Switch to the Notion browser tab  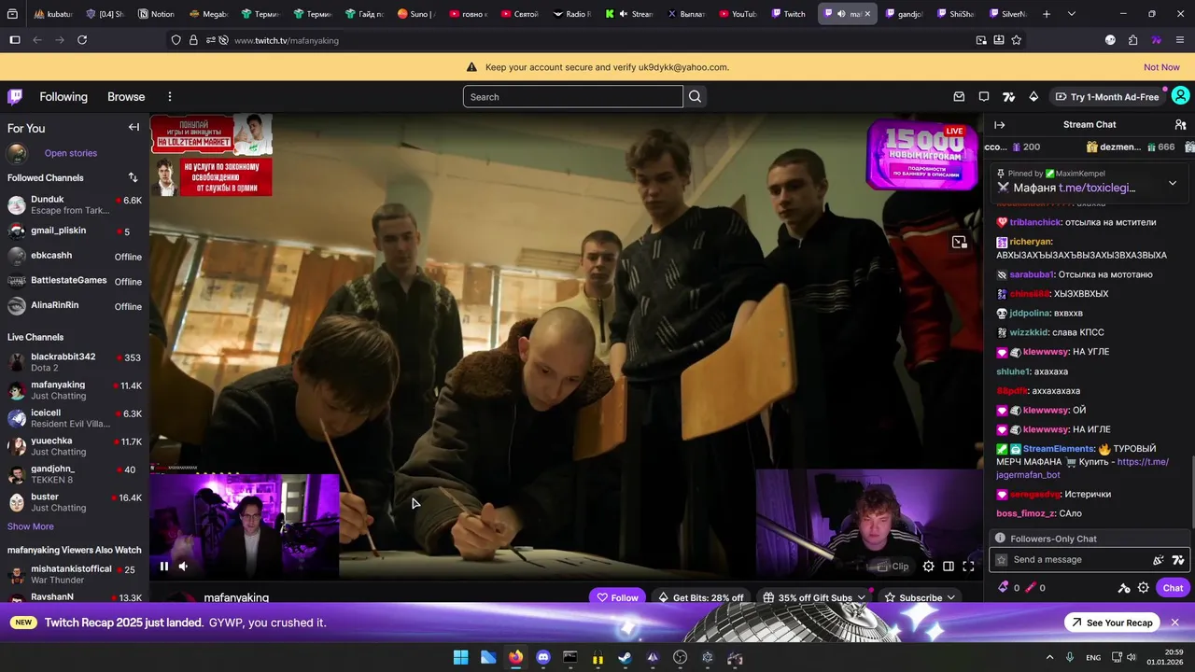tap(155, 14)
